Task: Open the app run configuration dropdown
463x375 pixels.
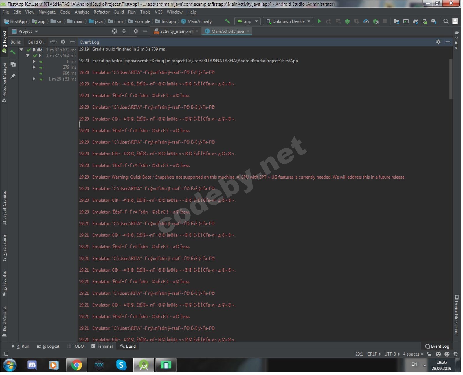Action: [247, 21]
